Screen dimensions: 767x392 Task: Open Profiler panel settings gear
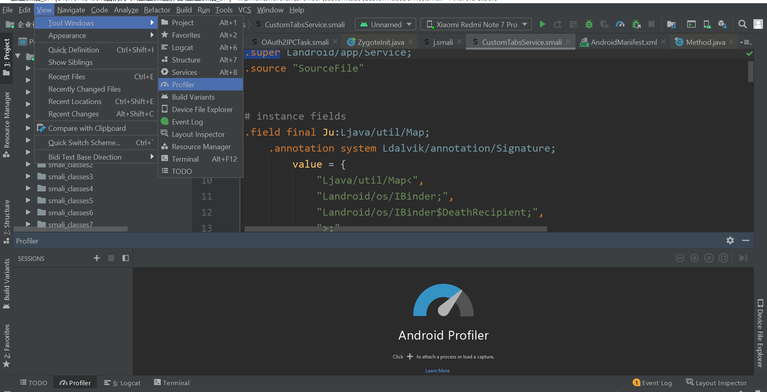click(730, 240)
